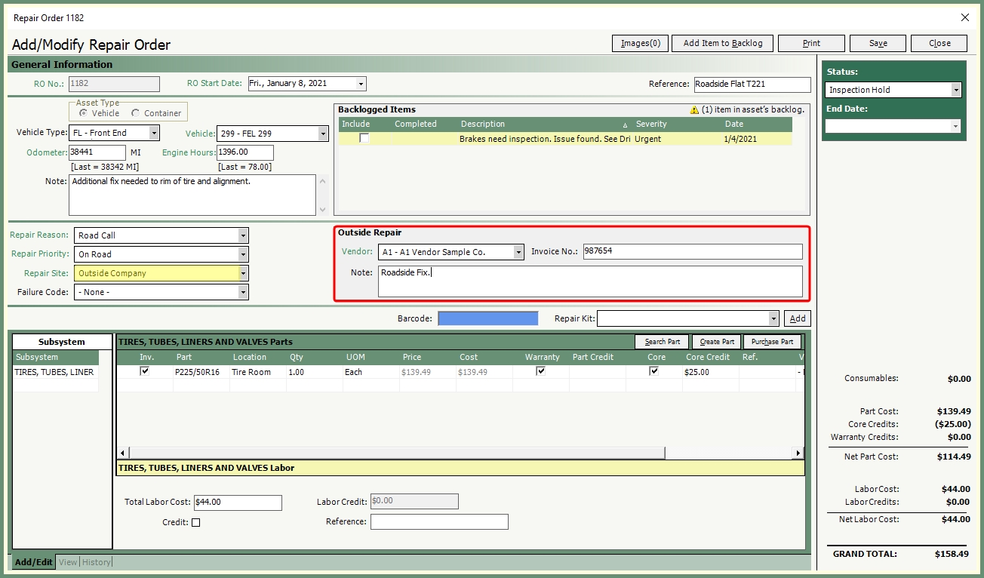The height and width of the screenshot is (578, 984).
Task: Switch to the View tab
Action: point(68,562)
